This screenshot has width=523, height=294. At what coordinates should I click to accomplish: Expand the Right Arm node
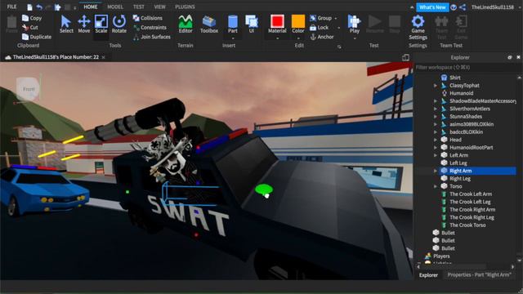436,171
